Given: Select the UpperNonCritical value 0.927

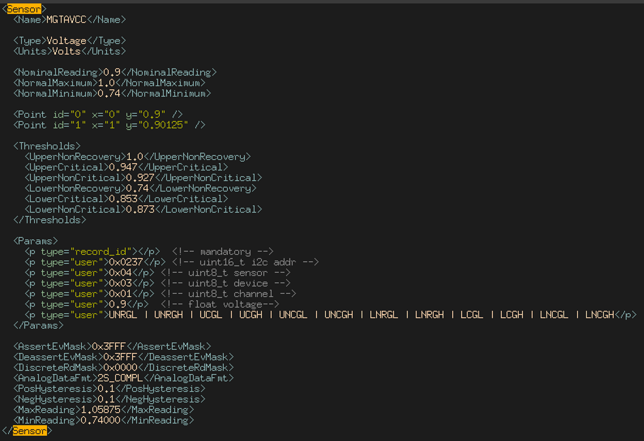Looking at the screenshot, I should pos(140,178).
